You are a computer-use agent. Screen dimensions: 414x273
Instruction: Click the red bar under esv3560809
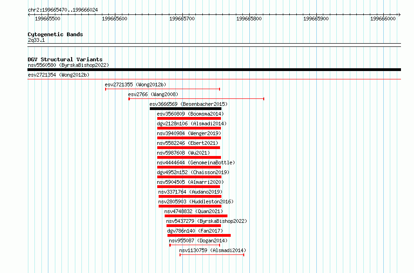pos(189,118)
